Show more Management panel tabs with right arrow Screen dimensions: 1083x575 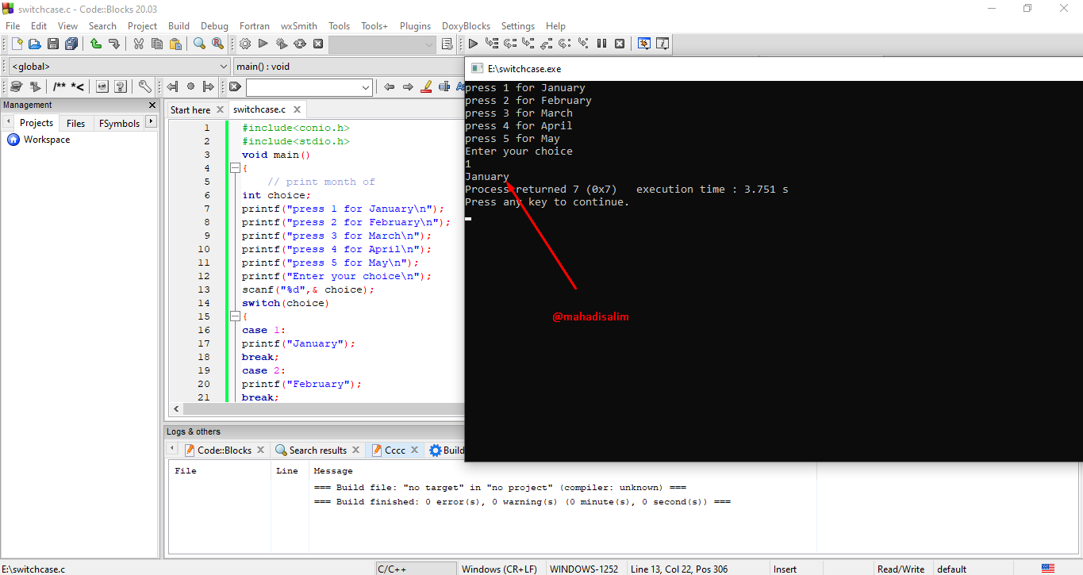click(x=152, y=123)
